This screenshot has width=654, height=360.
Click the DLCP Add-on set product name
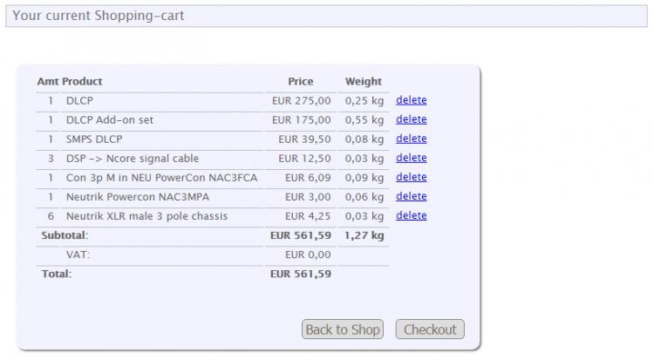[110, 120]
